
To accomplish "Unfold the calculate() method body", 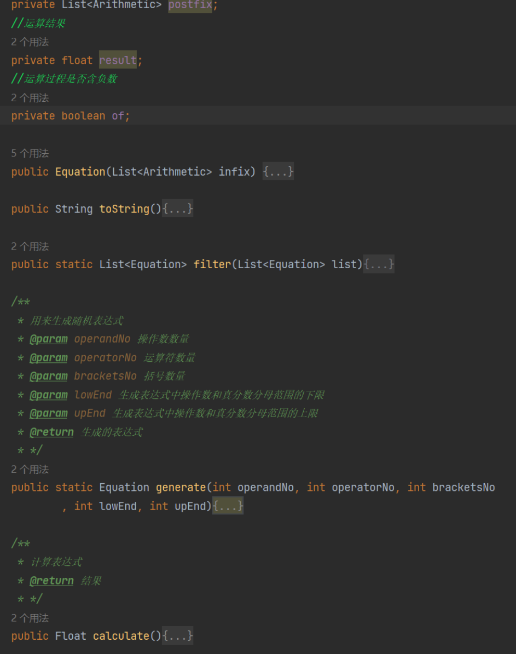I will 177,636.
